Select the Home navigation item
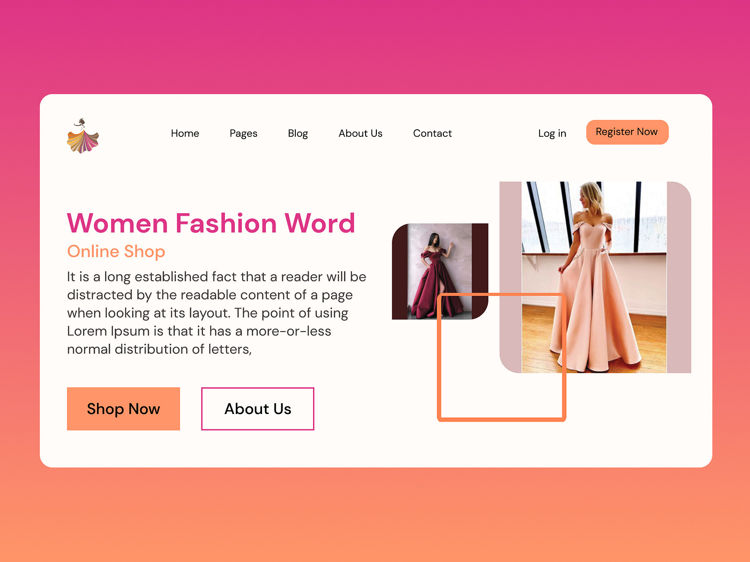Image resolution: width=750 pixels, height=562 pixels. pos(185,133)
